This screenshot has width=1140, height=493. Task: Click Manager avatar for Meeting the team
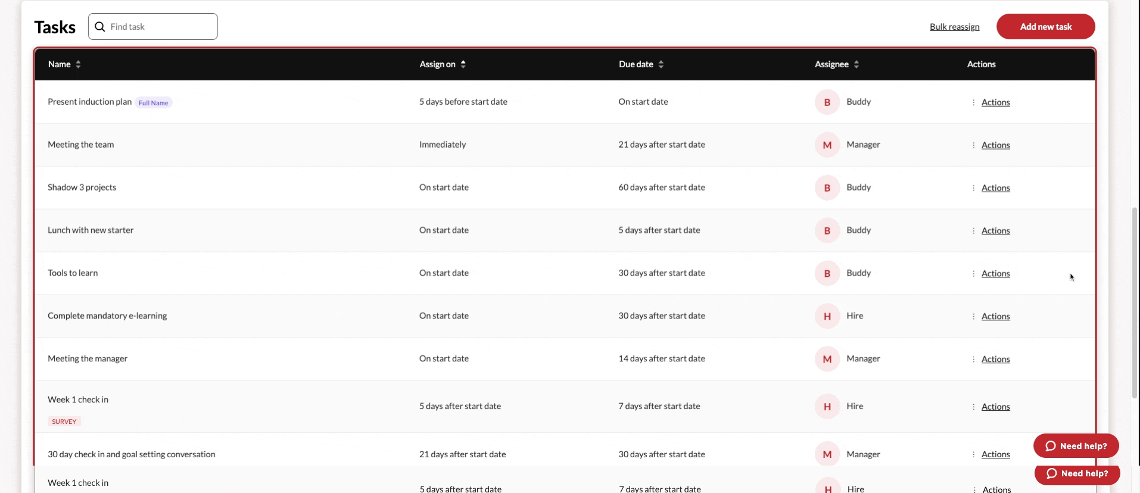coord(827,145)
